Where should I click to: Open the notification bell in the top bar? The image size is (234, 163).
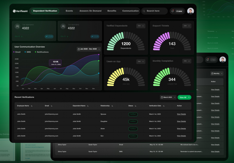tap(173, 11)
